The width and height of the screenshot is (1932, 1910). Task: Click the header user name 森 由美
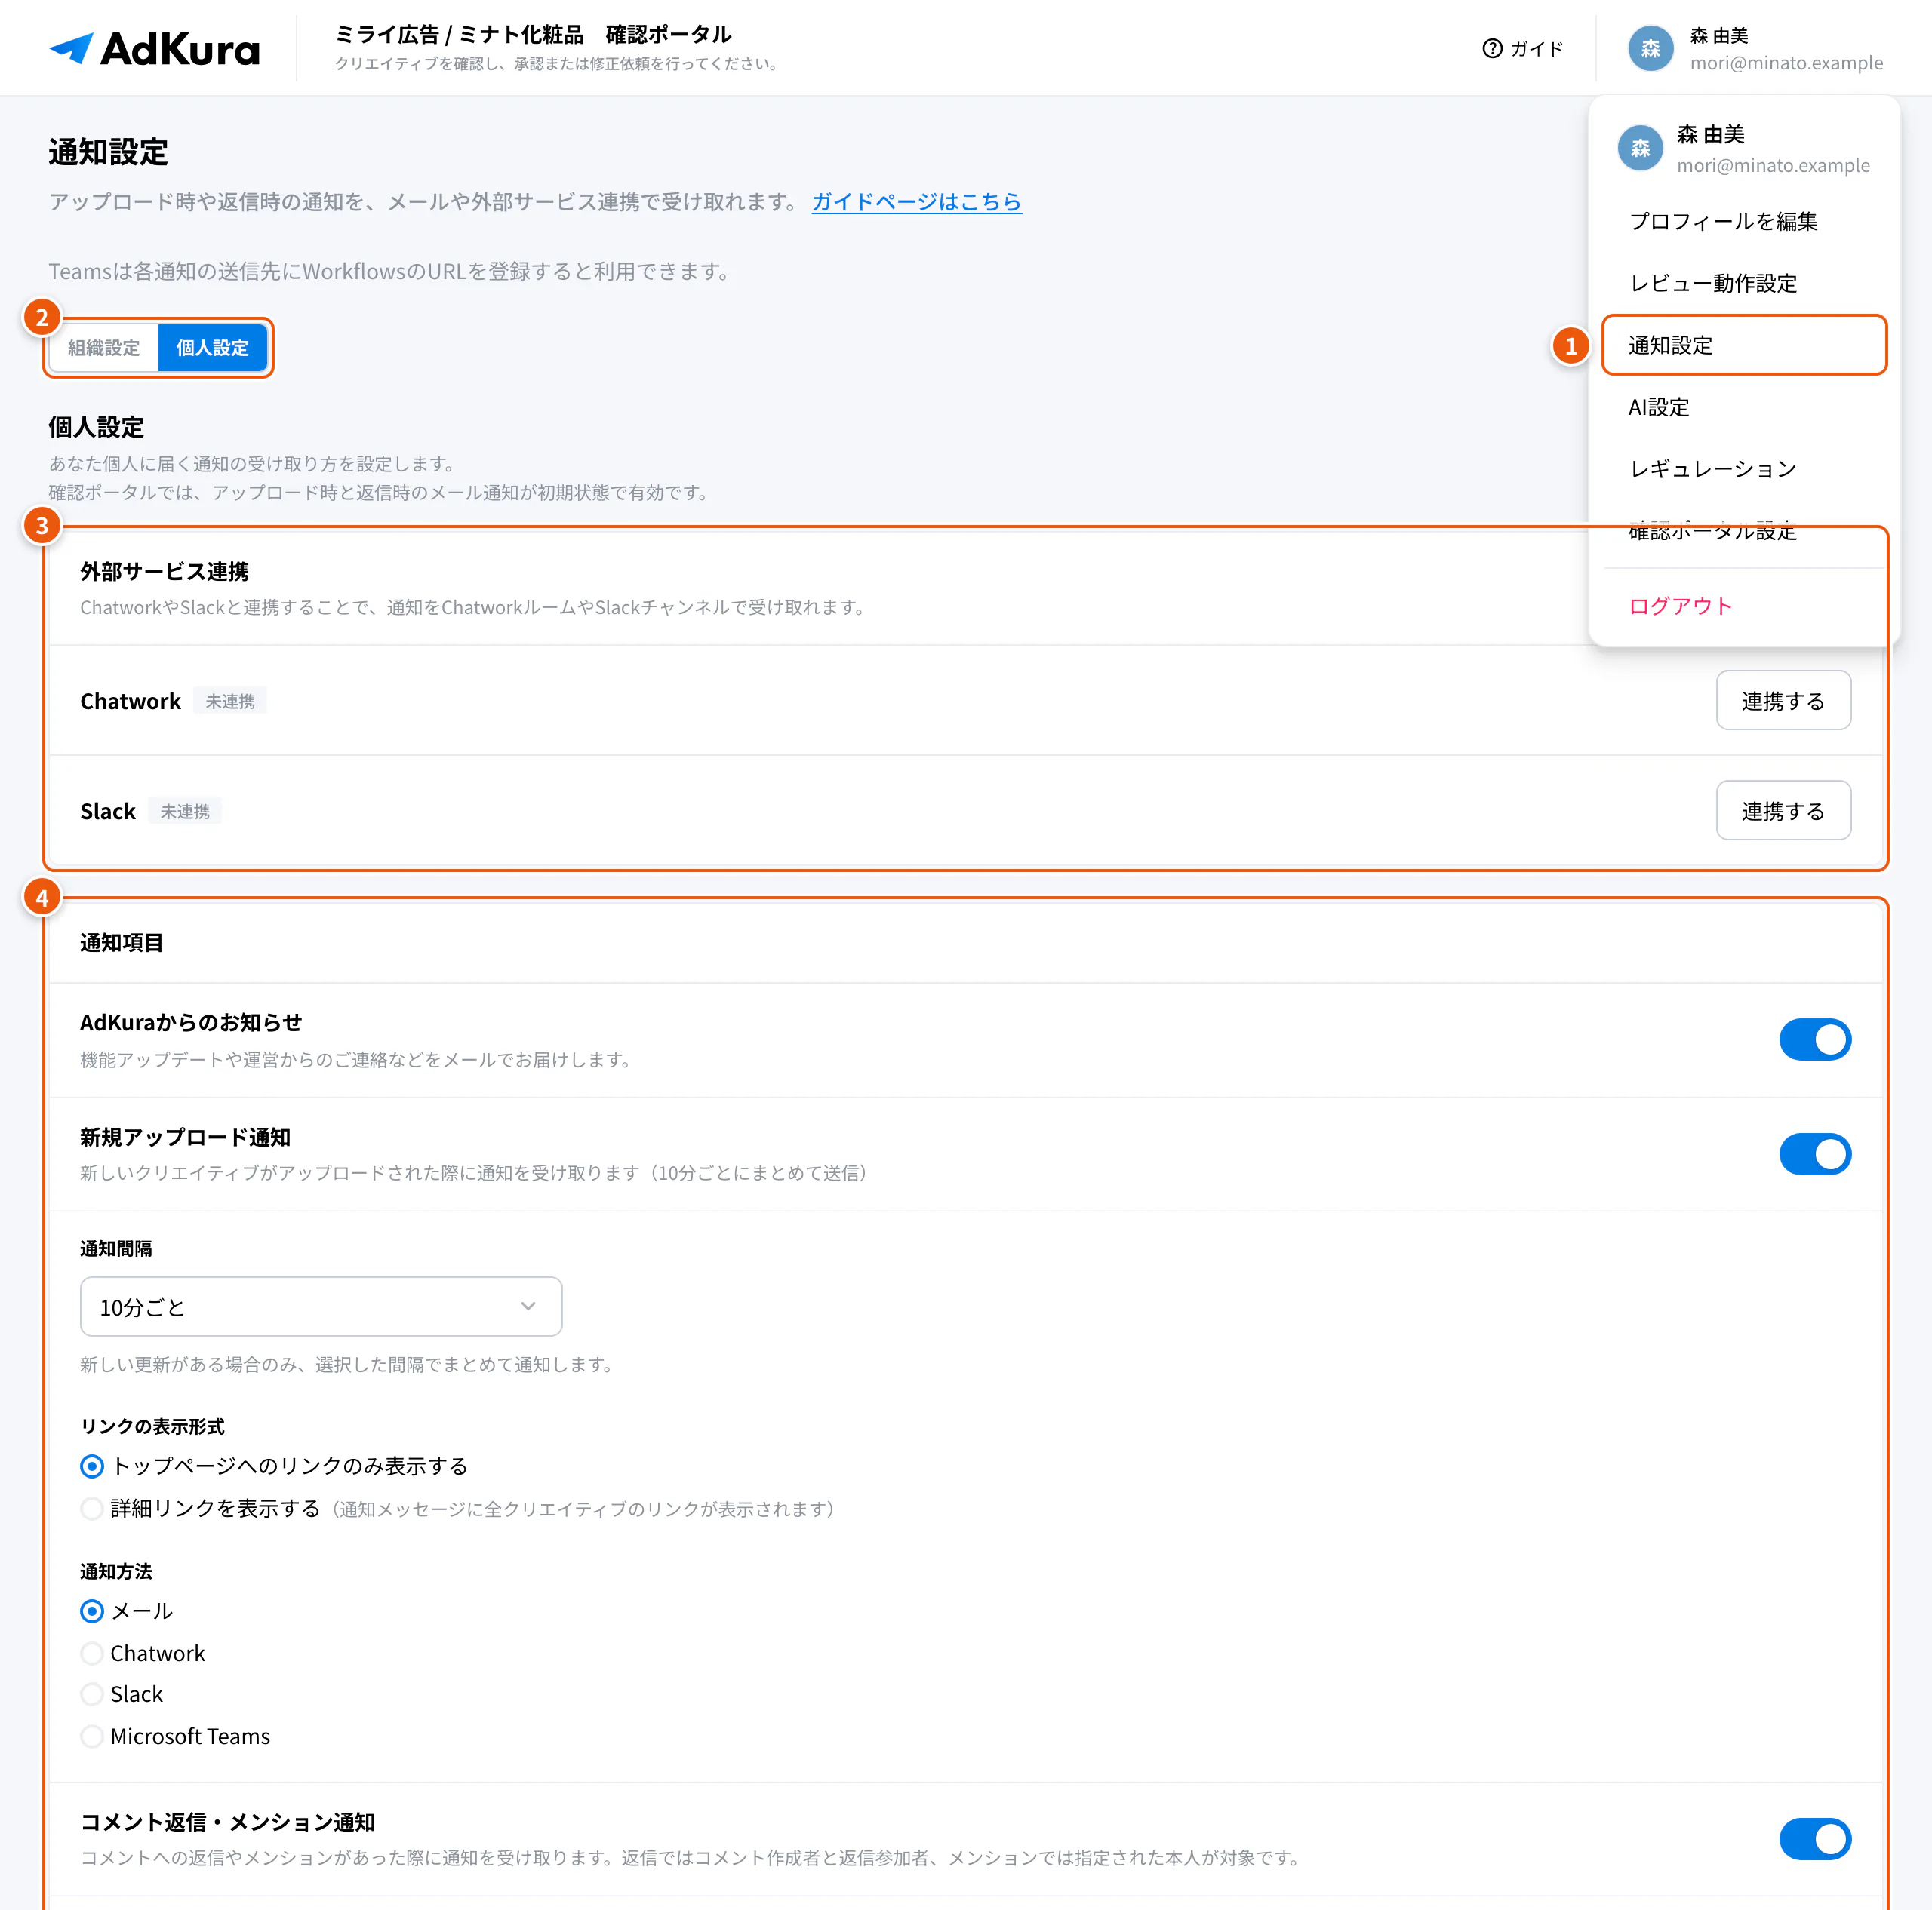[1719, 36]
